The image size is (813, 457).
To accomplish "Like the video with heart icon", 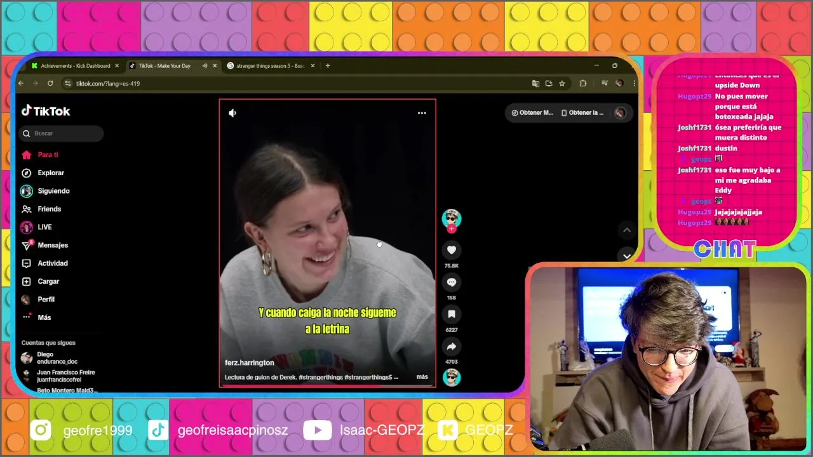I will pyautogui.click(x=452, y=250).
